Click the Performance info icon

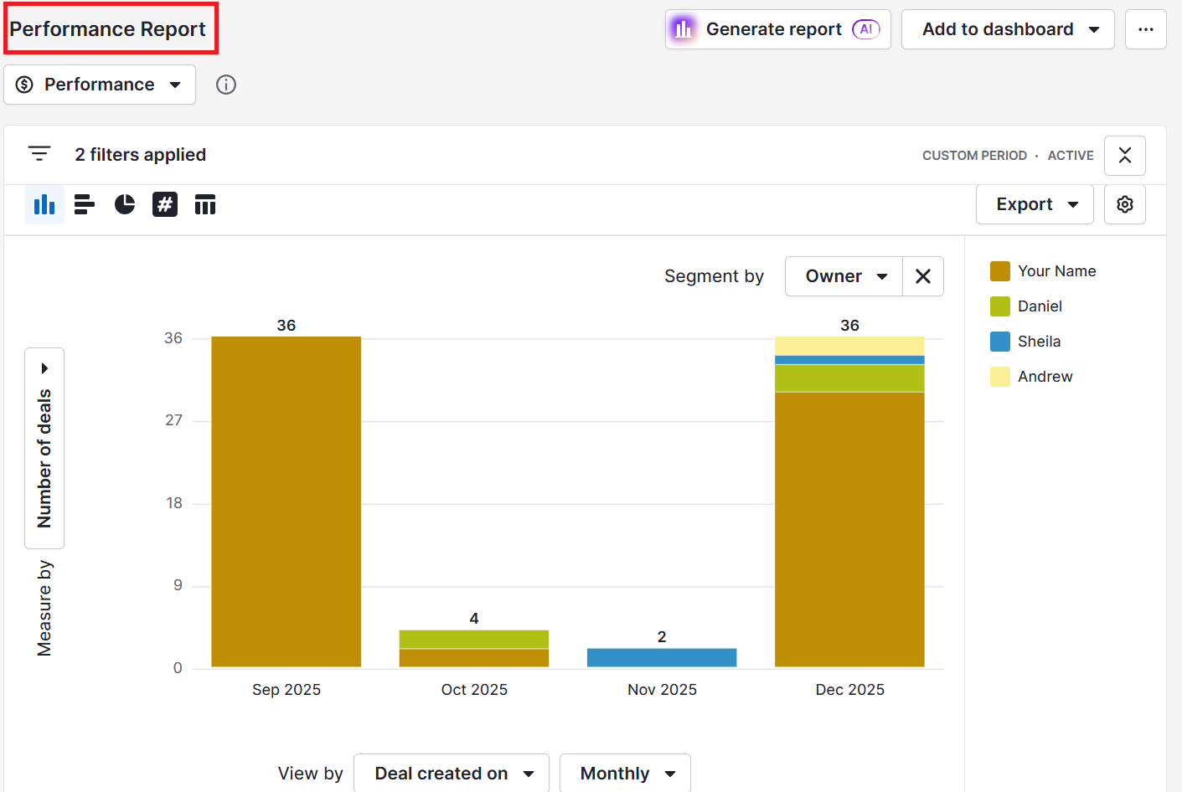click(226, 84)
